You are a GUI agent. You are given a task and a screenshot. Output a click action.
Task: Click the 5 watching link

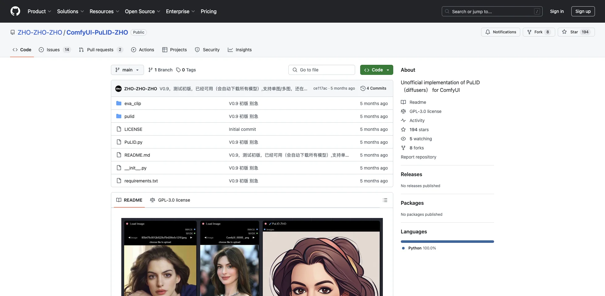421,139
